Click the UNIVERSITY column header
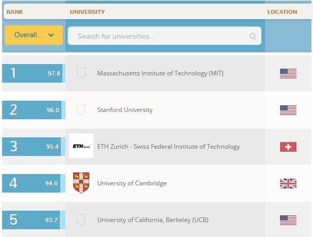This screenshot has height=237, width=313. click(87, 12)
